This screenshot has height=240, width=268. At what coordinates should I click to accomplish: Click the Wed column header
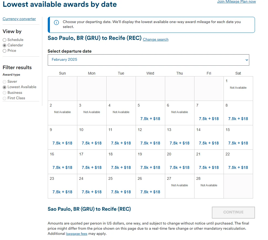[x=150, y=73]
